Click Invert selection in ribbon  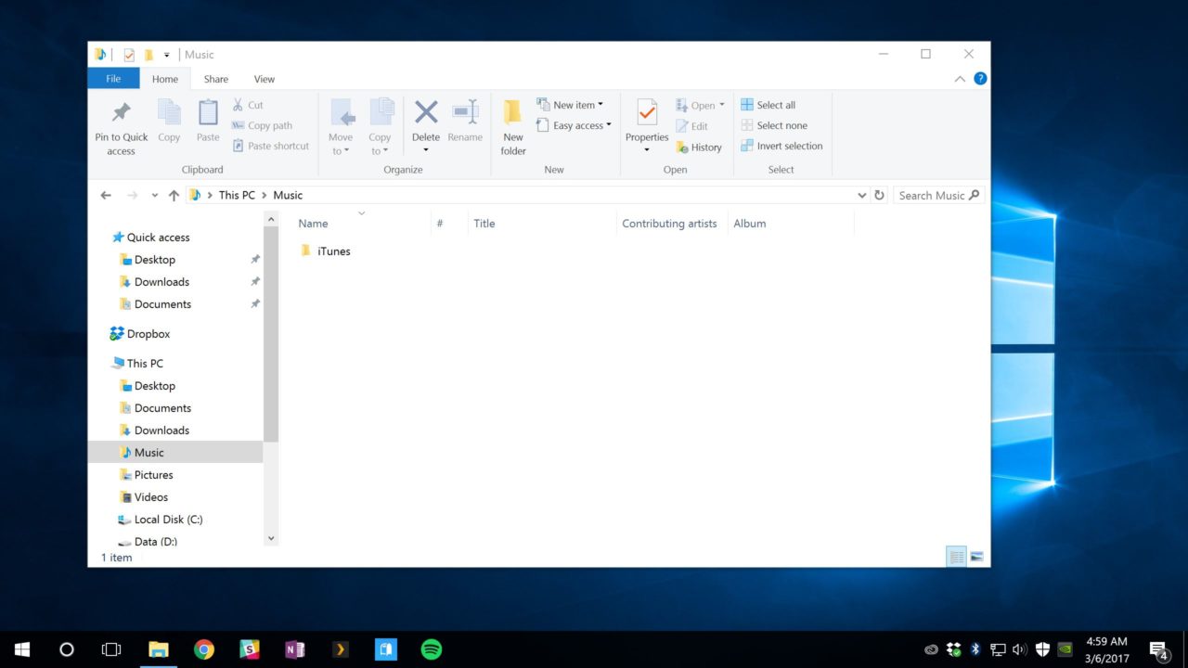pos(781,146)
